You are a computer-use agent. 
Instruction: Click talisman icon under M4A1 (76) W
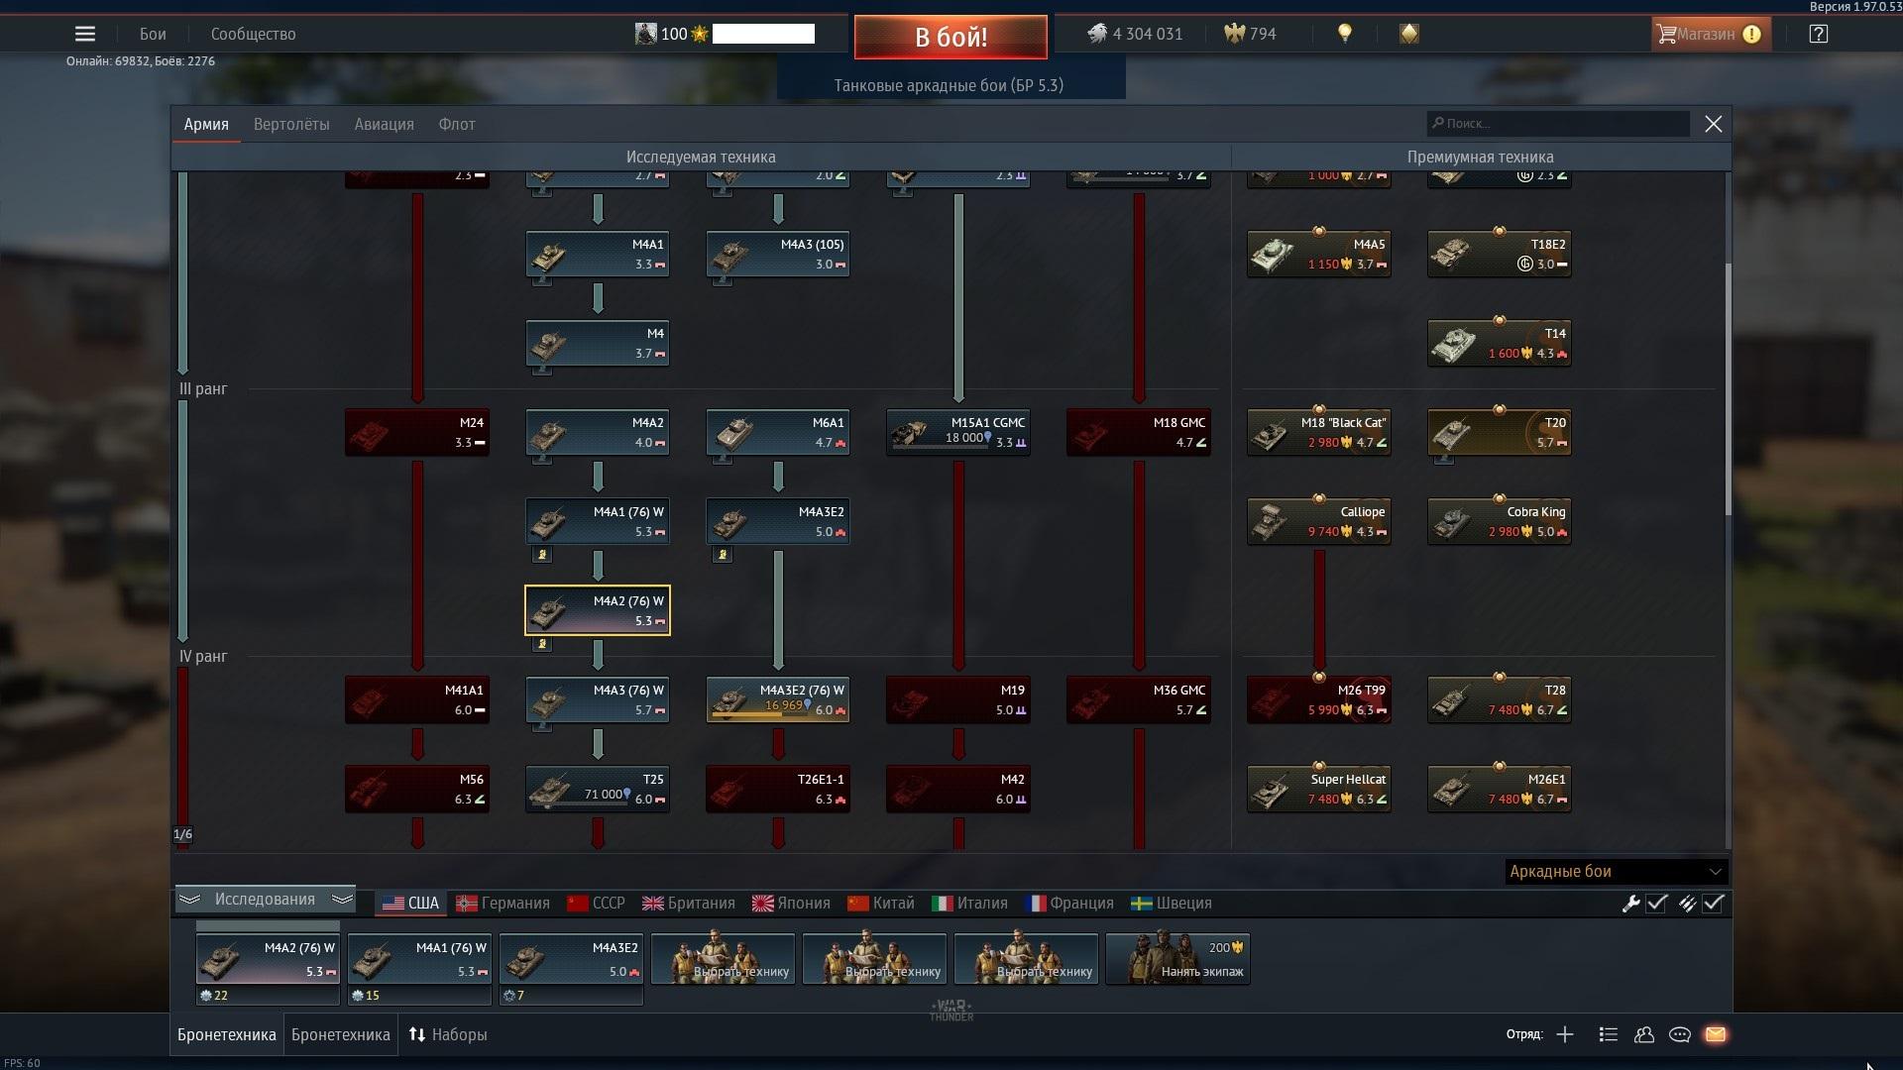click(x=541, y=555)
